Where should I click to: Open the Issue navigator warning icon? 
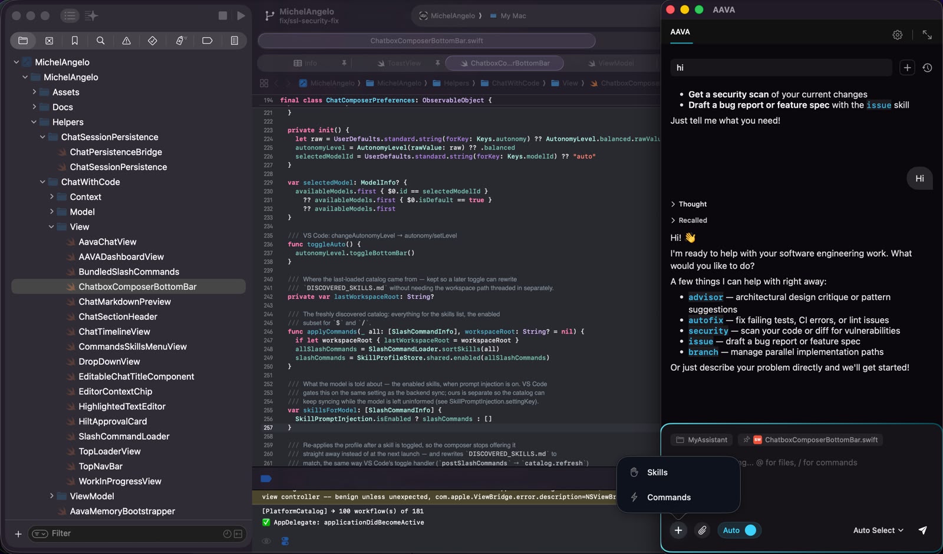coord(127,41)
